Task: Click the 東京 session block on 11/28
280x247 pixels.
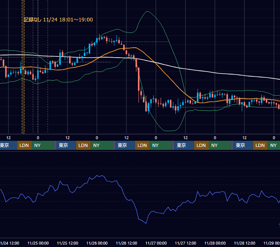Action: 243,145
